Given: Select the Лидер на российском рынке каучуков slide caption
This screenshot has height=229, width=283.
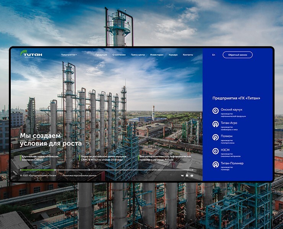Looking at the screenshot, I should tap(101, 158).
